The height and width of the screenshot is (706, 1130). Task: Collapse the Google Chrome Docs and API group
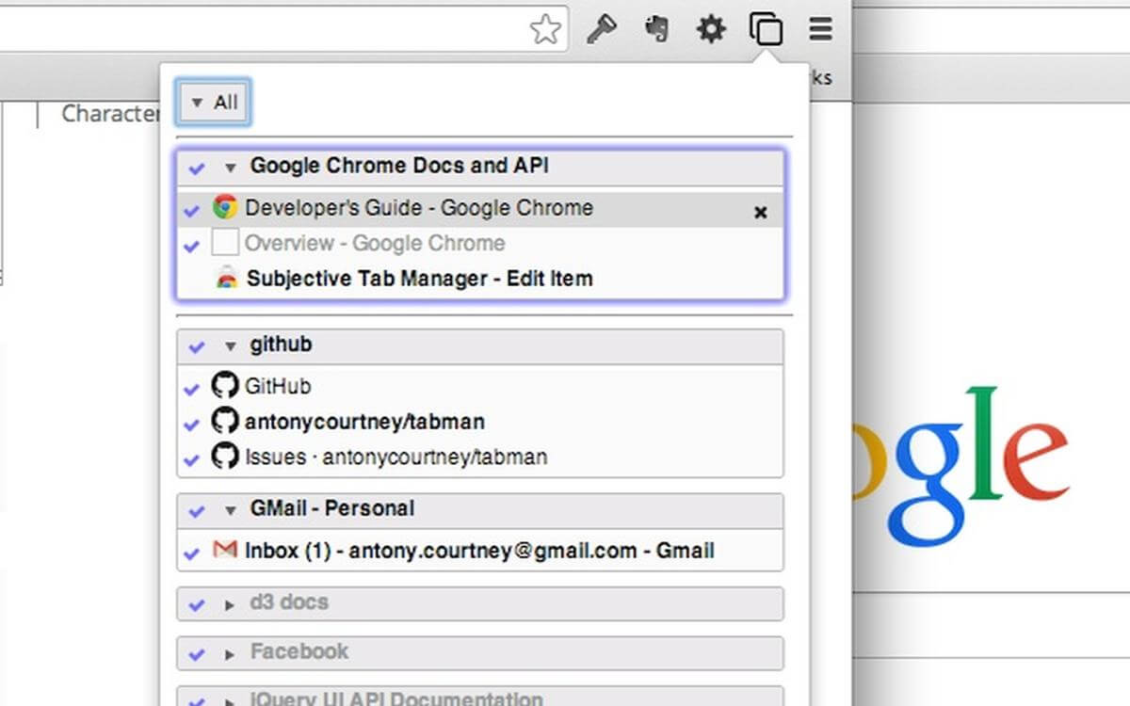[x=230, y=168]
